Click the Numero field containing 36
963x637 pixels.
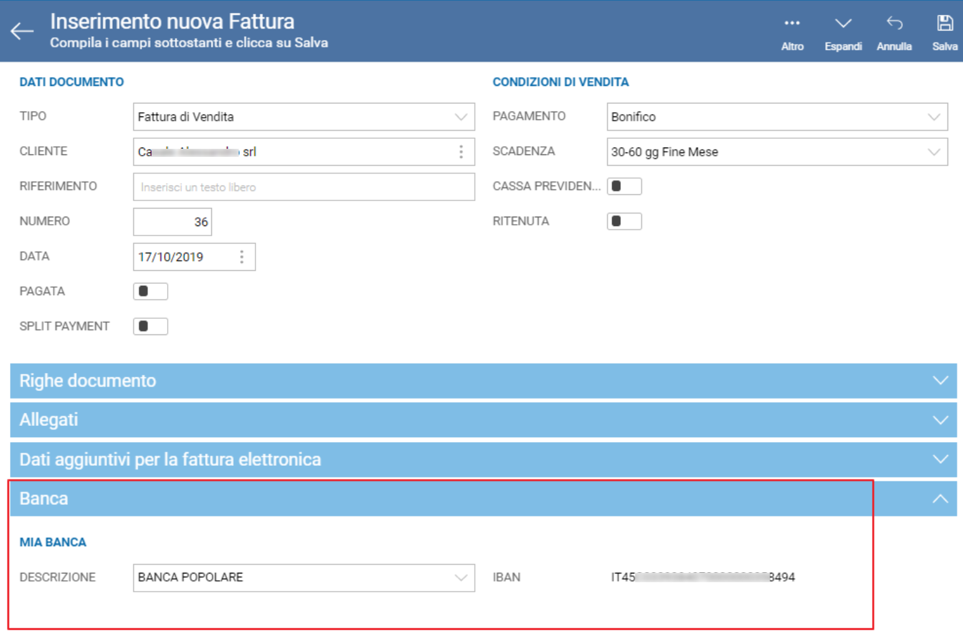[173, 222]
